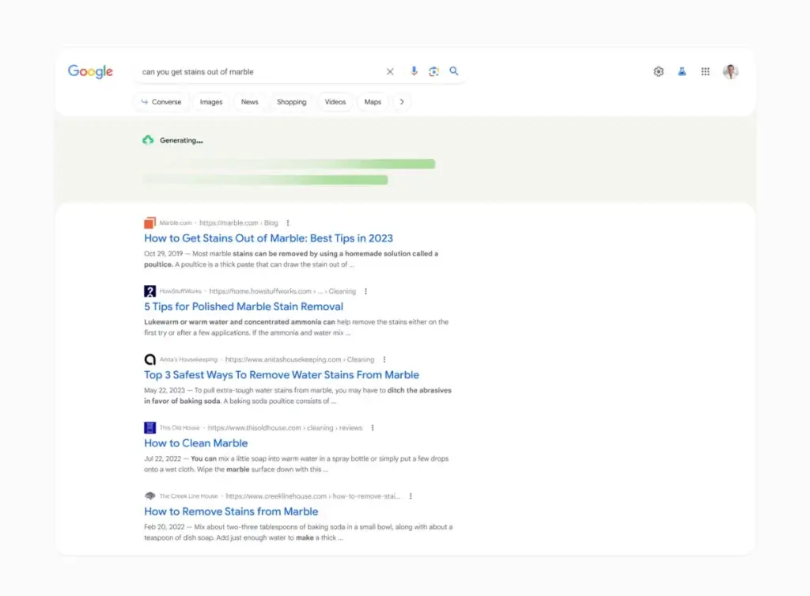Open the settings gear icon
The height and width of the screenshot is (596, 810).
(658, 71)
